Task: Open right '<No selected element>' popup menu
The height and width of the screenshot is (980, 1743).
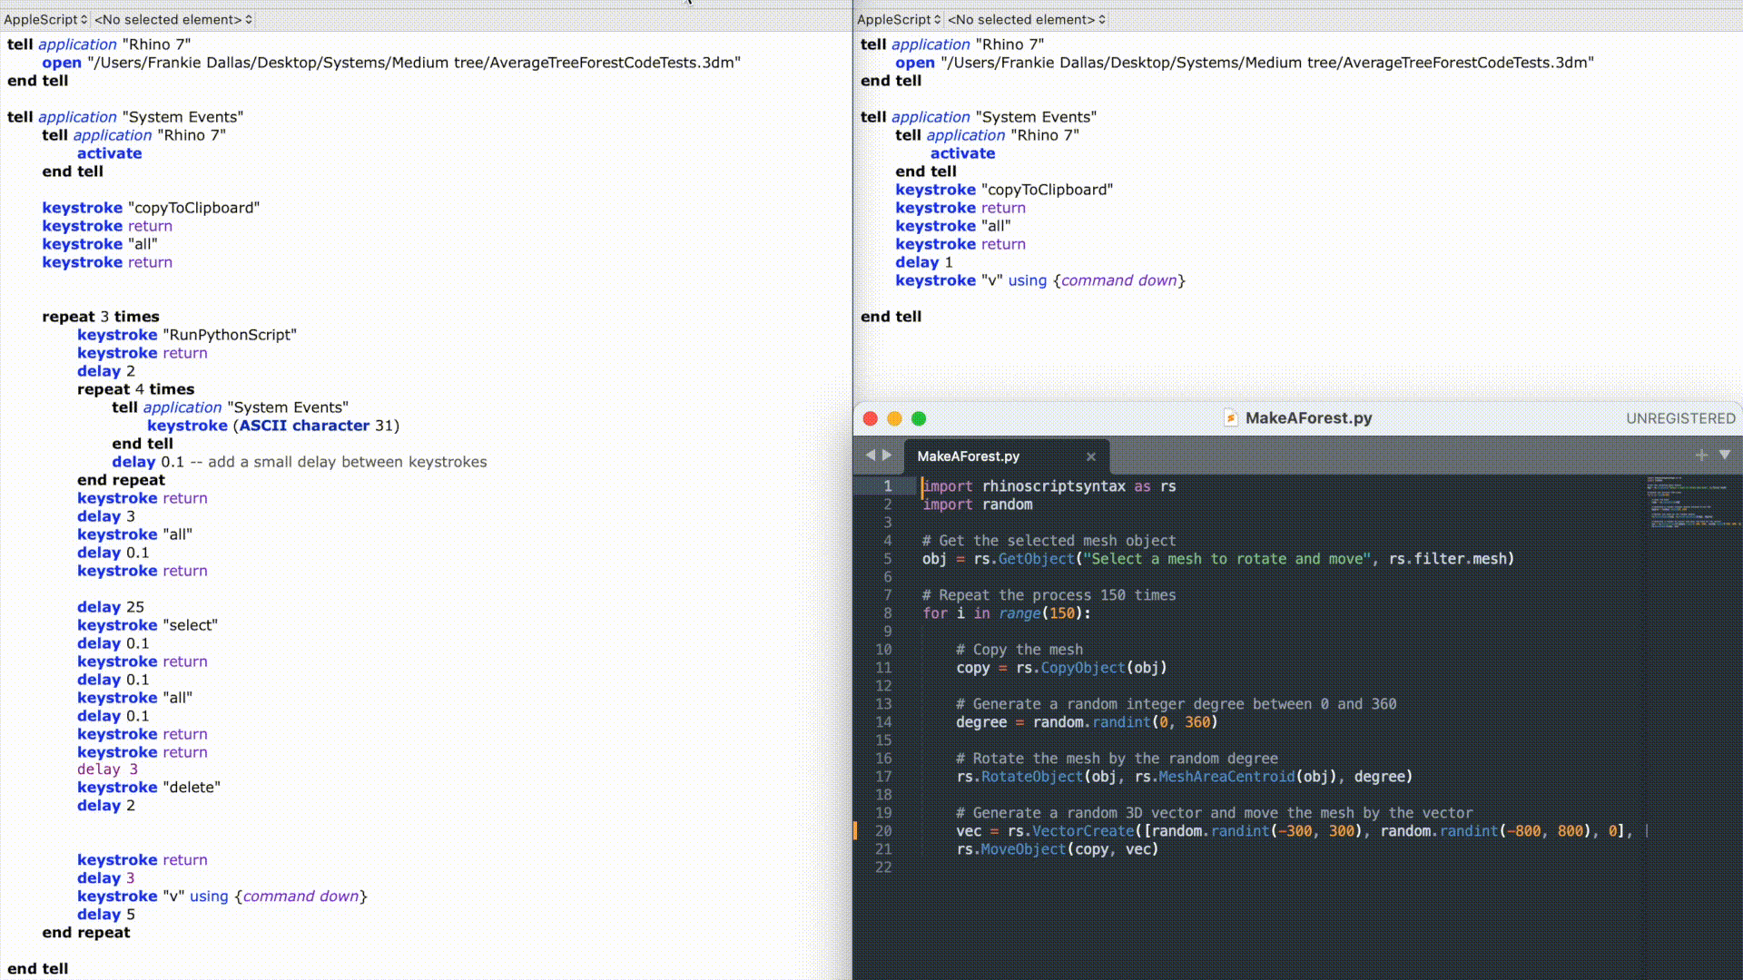Action: 1027,19
